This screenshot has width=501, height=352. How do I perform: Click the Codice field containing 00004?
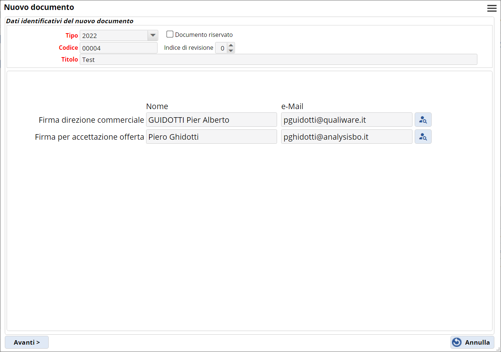click(x=118, y=48)
